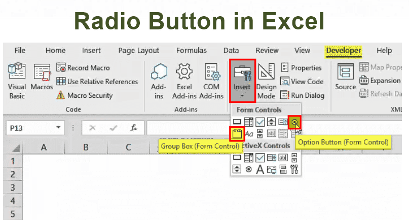Select the Developer tab

[344, 51]
